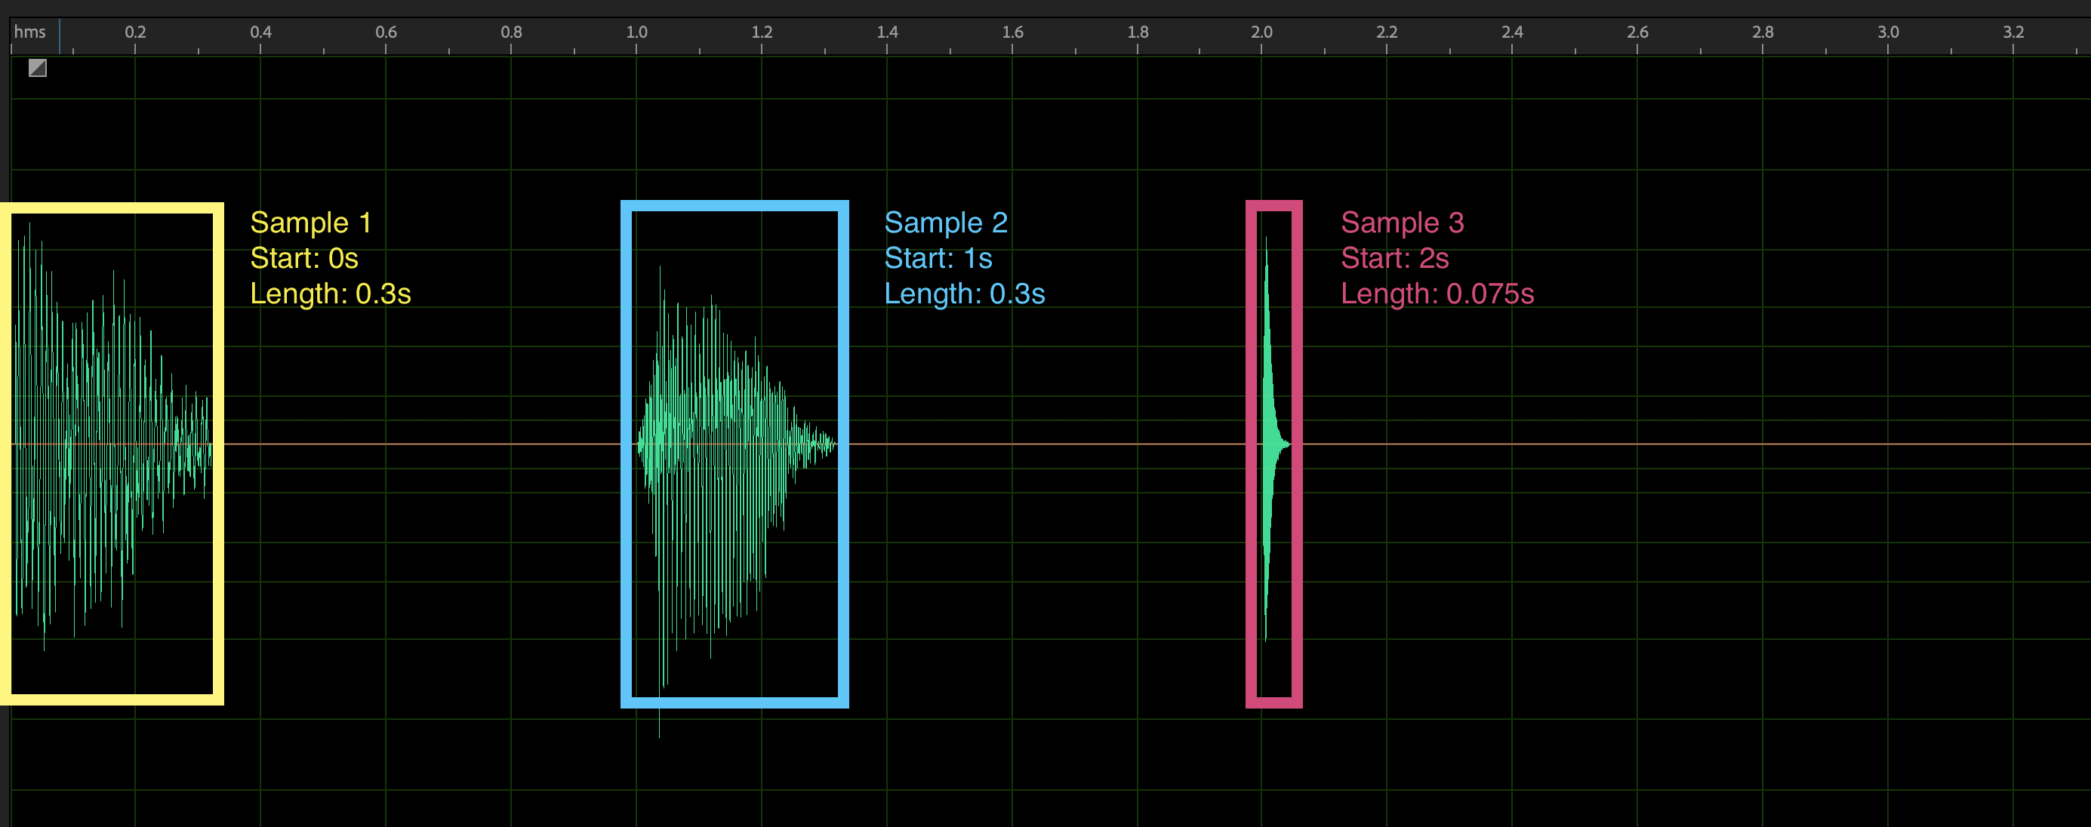Click the blue playhead marker near 0.1s
Image resolution: width=2091 pixels, height=827 pixels.
(x=59, y=36)
